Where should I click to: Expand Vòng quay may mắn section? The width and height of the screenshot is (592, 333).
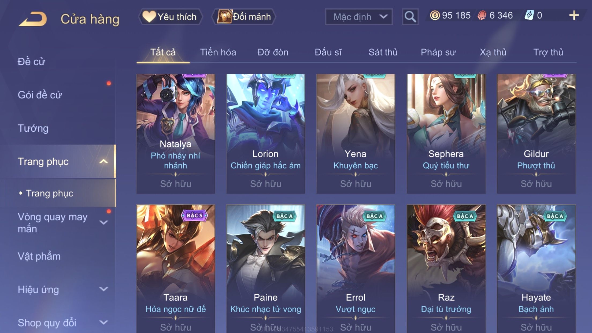[x=103, y=223]
